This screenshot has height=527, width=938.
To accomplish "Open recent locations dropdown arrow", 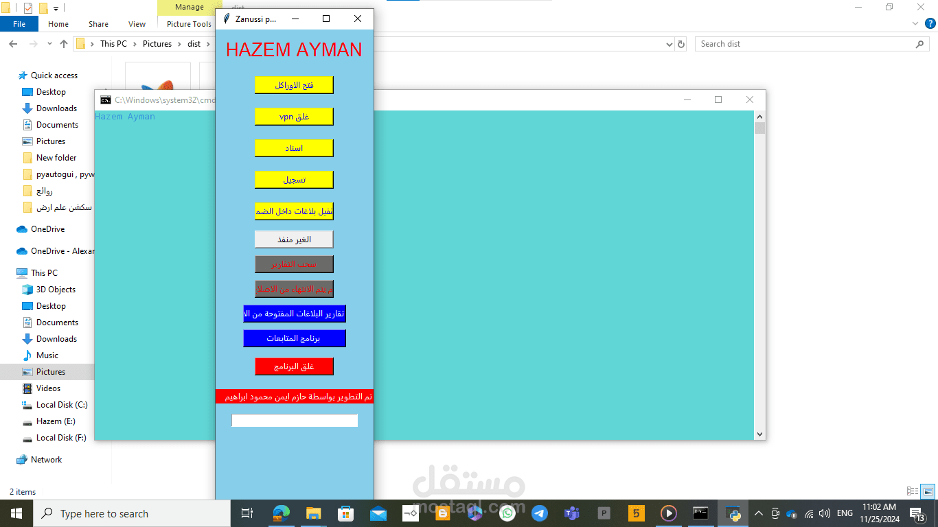I will click(49, 44).
